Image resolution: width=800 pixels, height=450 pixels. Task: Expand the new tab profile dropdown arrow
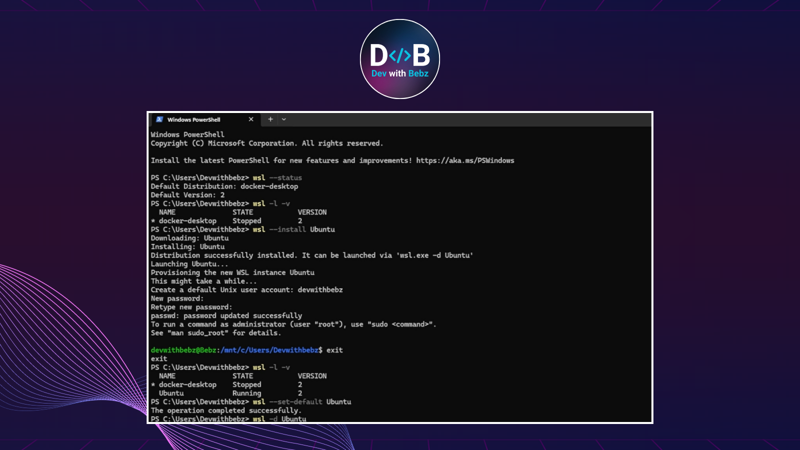coord(284,119)
